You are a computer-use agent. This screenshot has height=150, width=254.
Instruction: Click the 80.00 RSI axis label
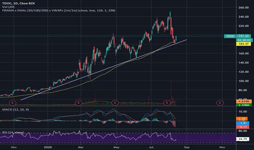click(x=243, y=131)
